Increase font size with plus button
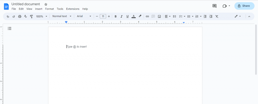The image size is (258, 104). (x=109, y=16)
